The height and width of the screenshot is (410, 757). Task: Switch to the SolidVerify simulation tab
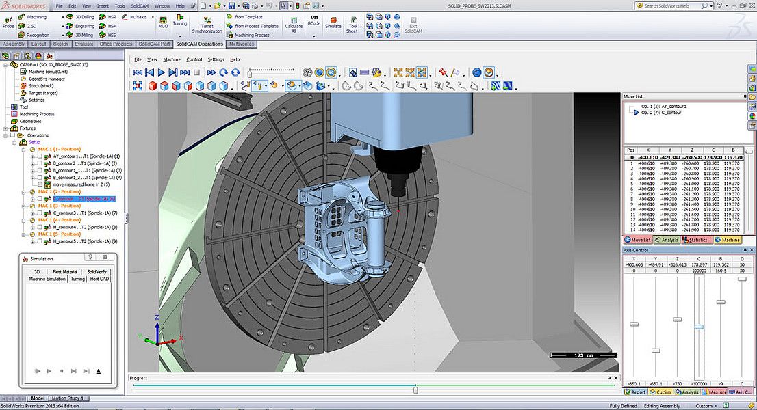[x=97, y=272]
